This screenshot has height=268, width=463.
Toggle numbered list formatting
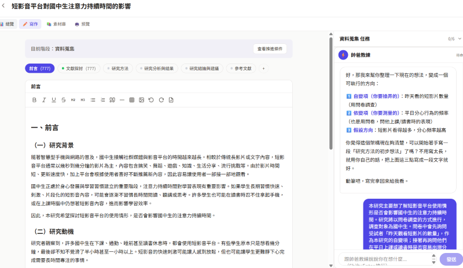click(x=102, y=100)
